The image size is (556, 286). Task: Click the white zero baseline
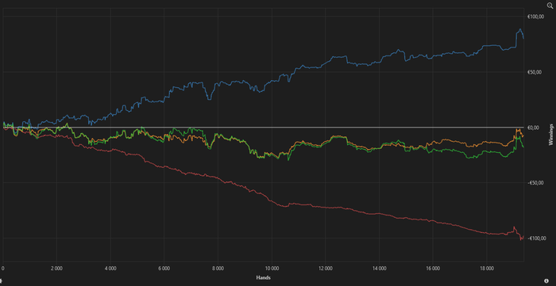pos(263,128)
